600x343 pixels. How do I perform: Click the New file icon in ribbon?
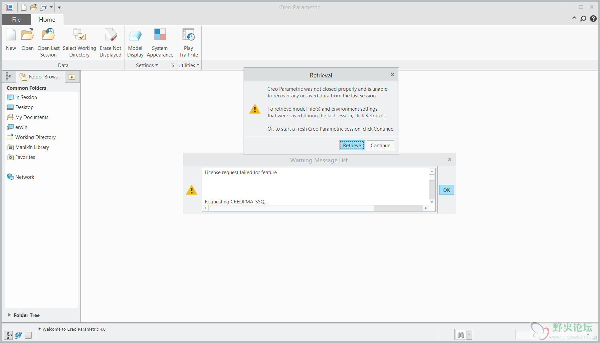click(11, 35)
